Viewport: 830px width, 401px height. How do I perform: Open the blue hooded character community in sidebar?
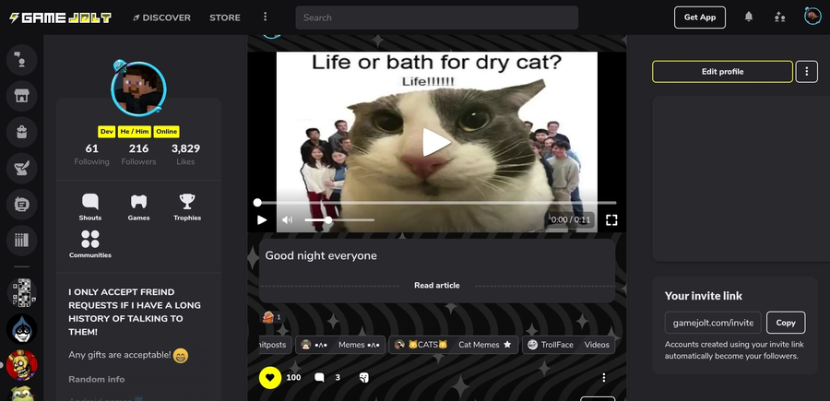pos(22,328)
